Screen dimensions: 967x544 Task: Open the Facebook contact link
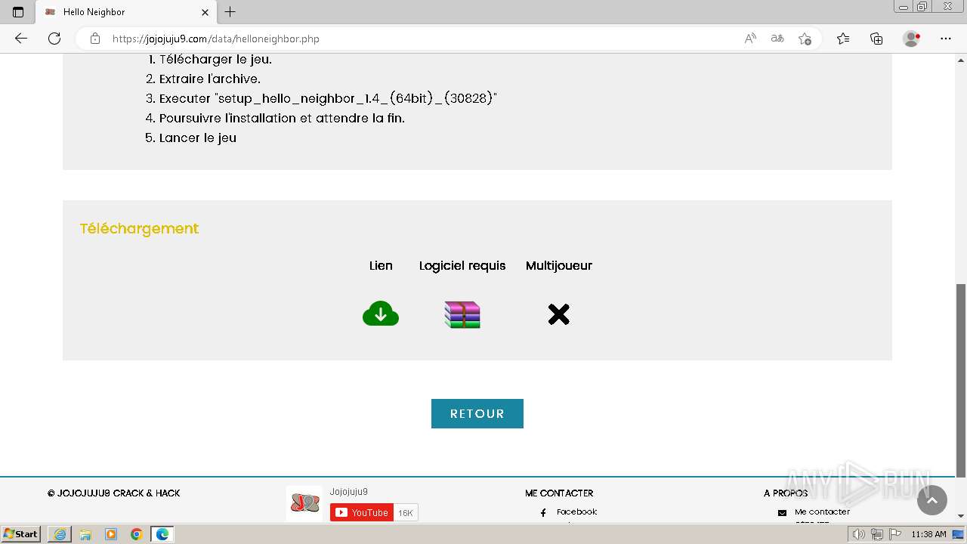(576, 512)
